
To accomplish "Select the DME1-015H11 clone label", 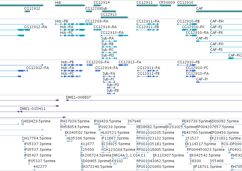I will click(x=33, y=109).
